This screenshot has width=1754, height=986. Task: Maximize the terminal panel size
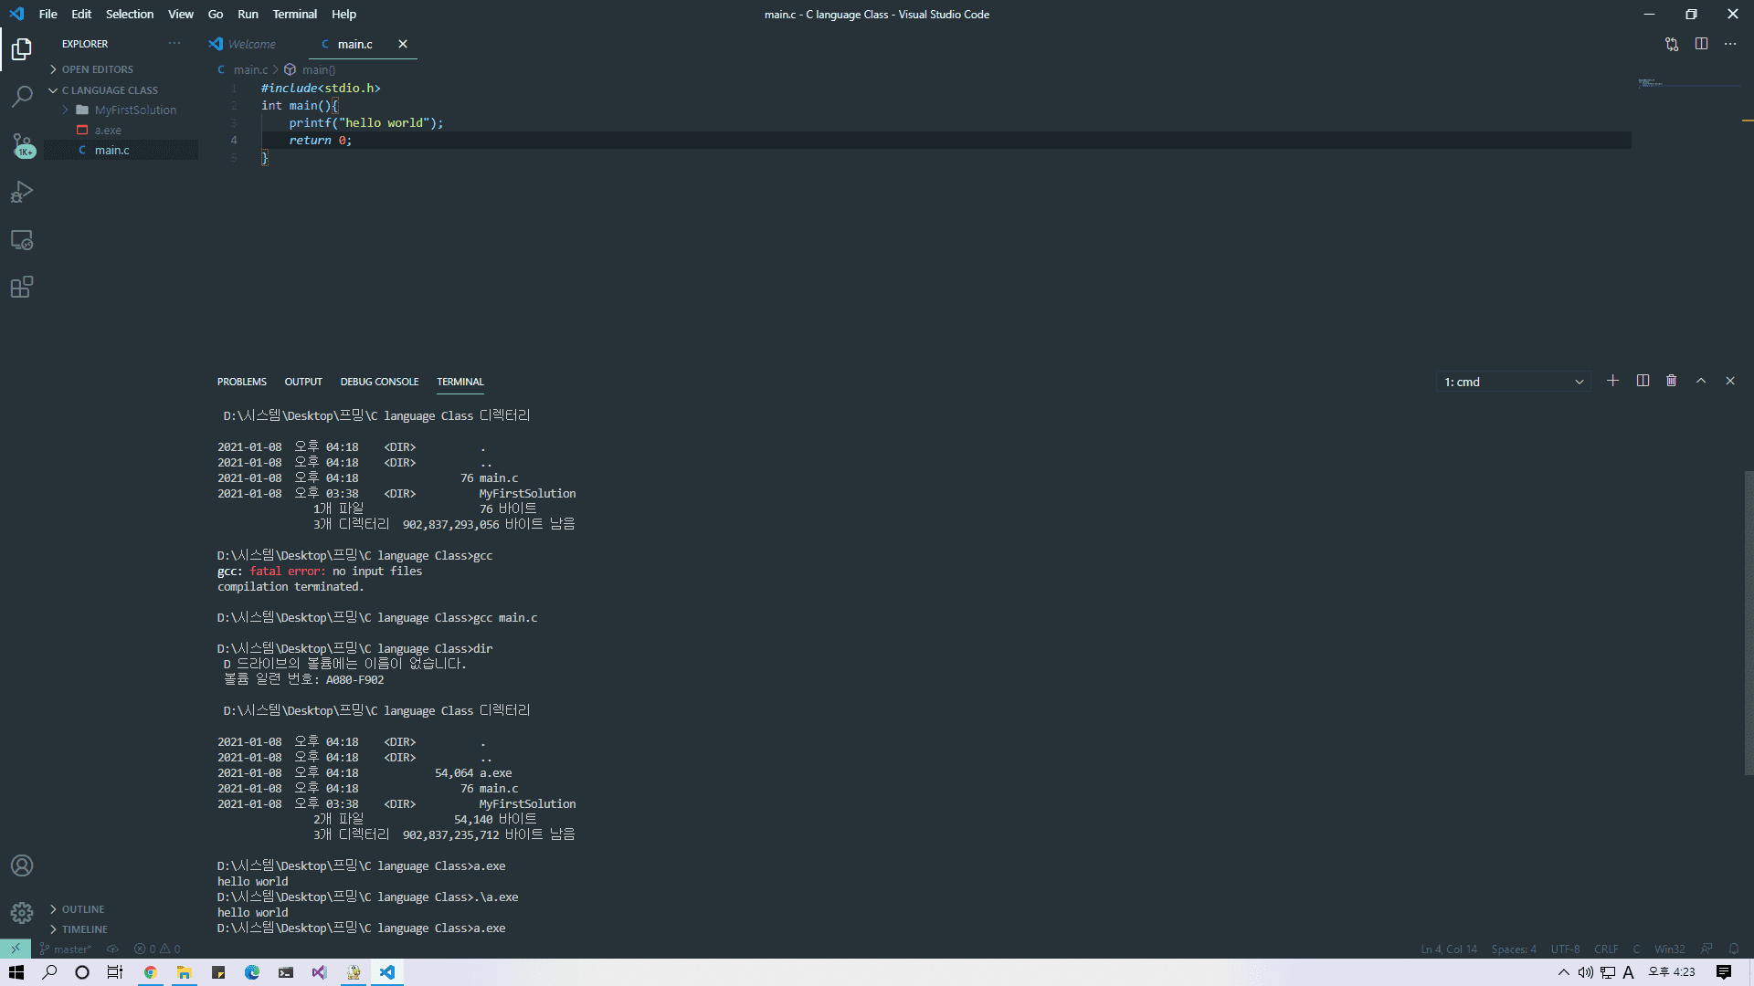1701,381
